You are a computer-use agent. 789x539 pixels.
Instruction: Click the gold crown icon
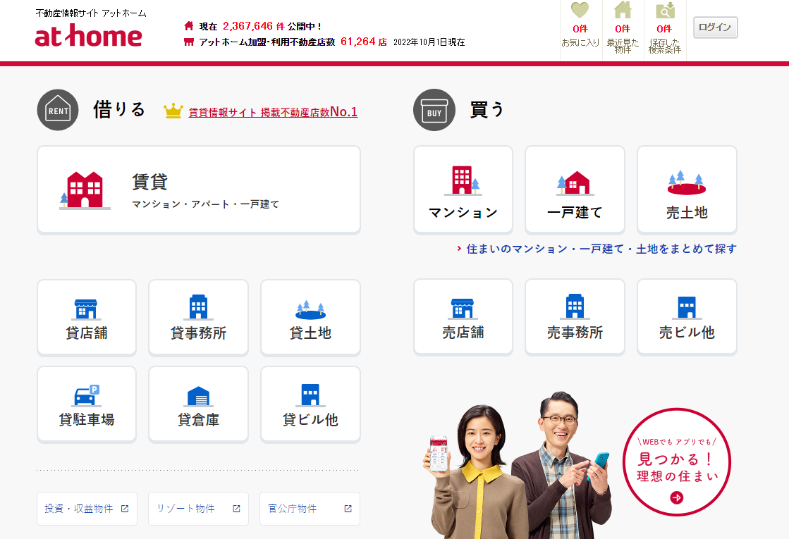173,111
